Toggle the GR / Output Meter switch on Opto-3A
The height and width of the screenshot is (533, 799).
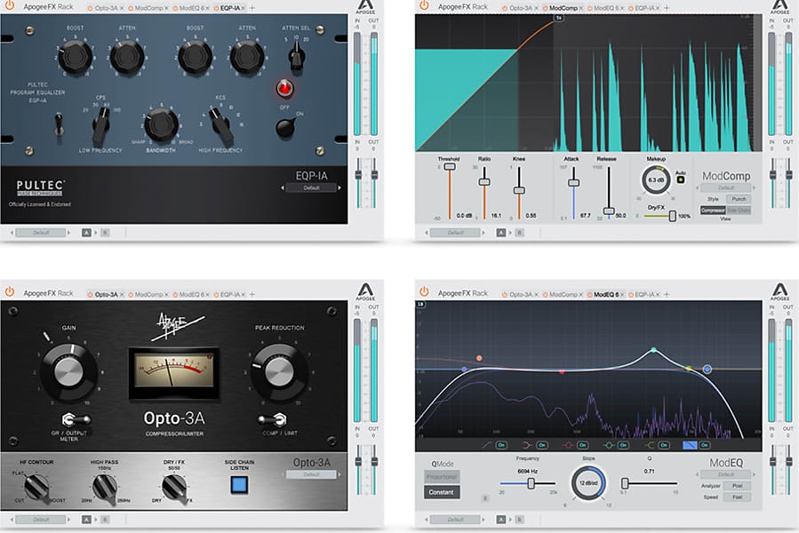tap(76, 420)
